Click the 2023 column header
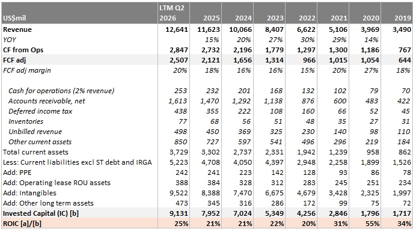This screenshot has width=413, height=229. point(275,18)
